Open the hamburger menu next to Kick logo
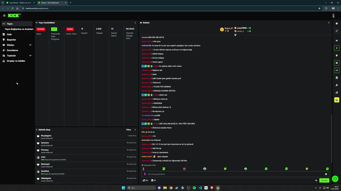 coord(4,16)
